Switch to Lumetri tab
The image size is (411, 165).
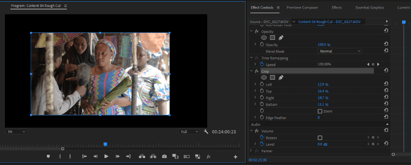point(404,8)
